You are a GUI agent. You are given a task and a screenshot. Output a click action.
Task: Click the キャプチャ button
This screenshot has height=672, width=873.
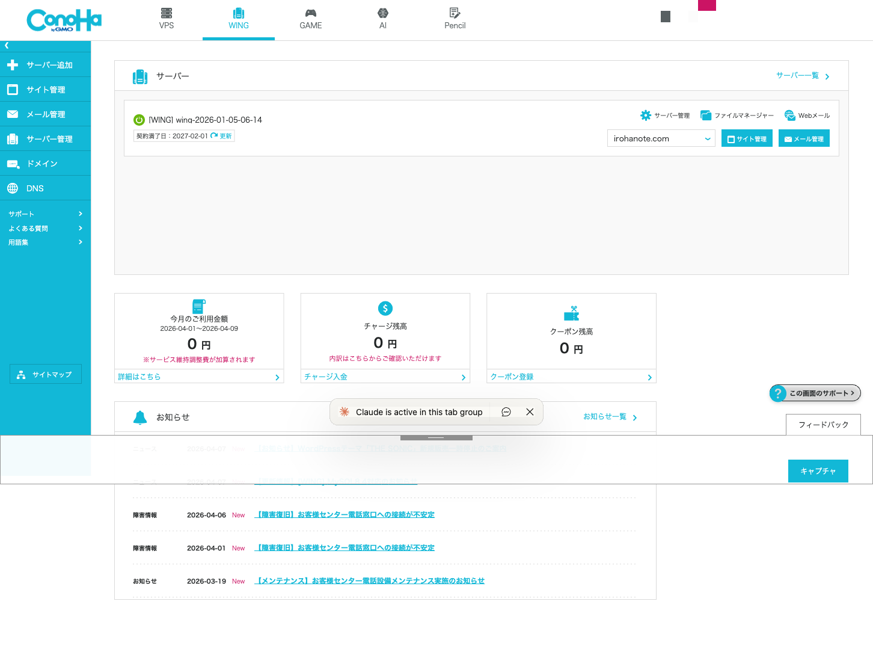[818, 471]
